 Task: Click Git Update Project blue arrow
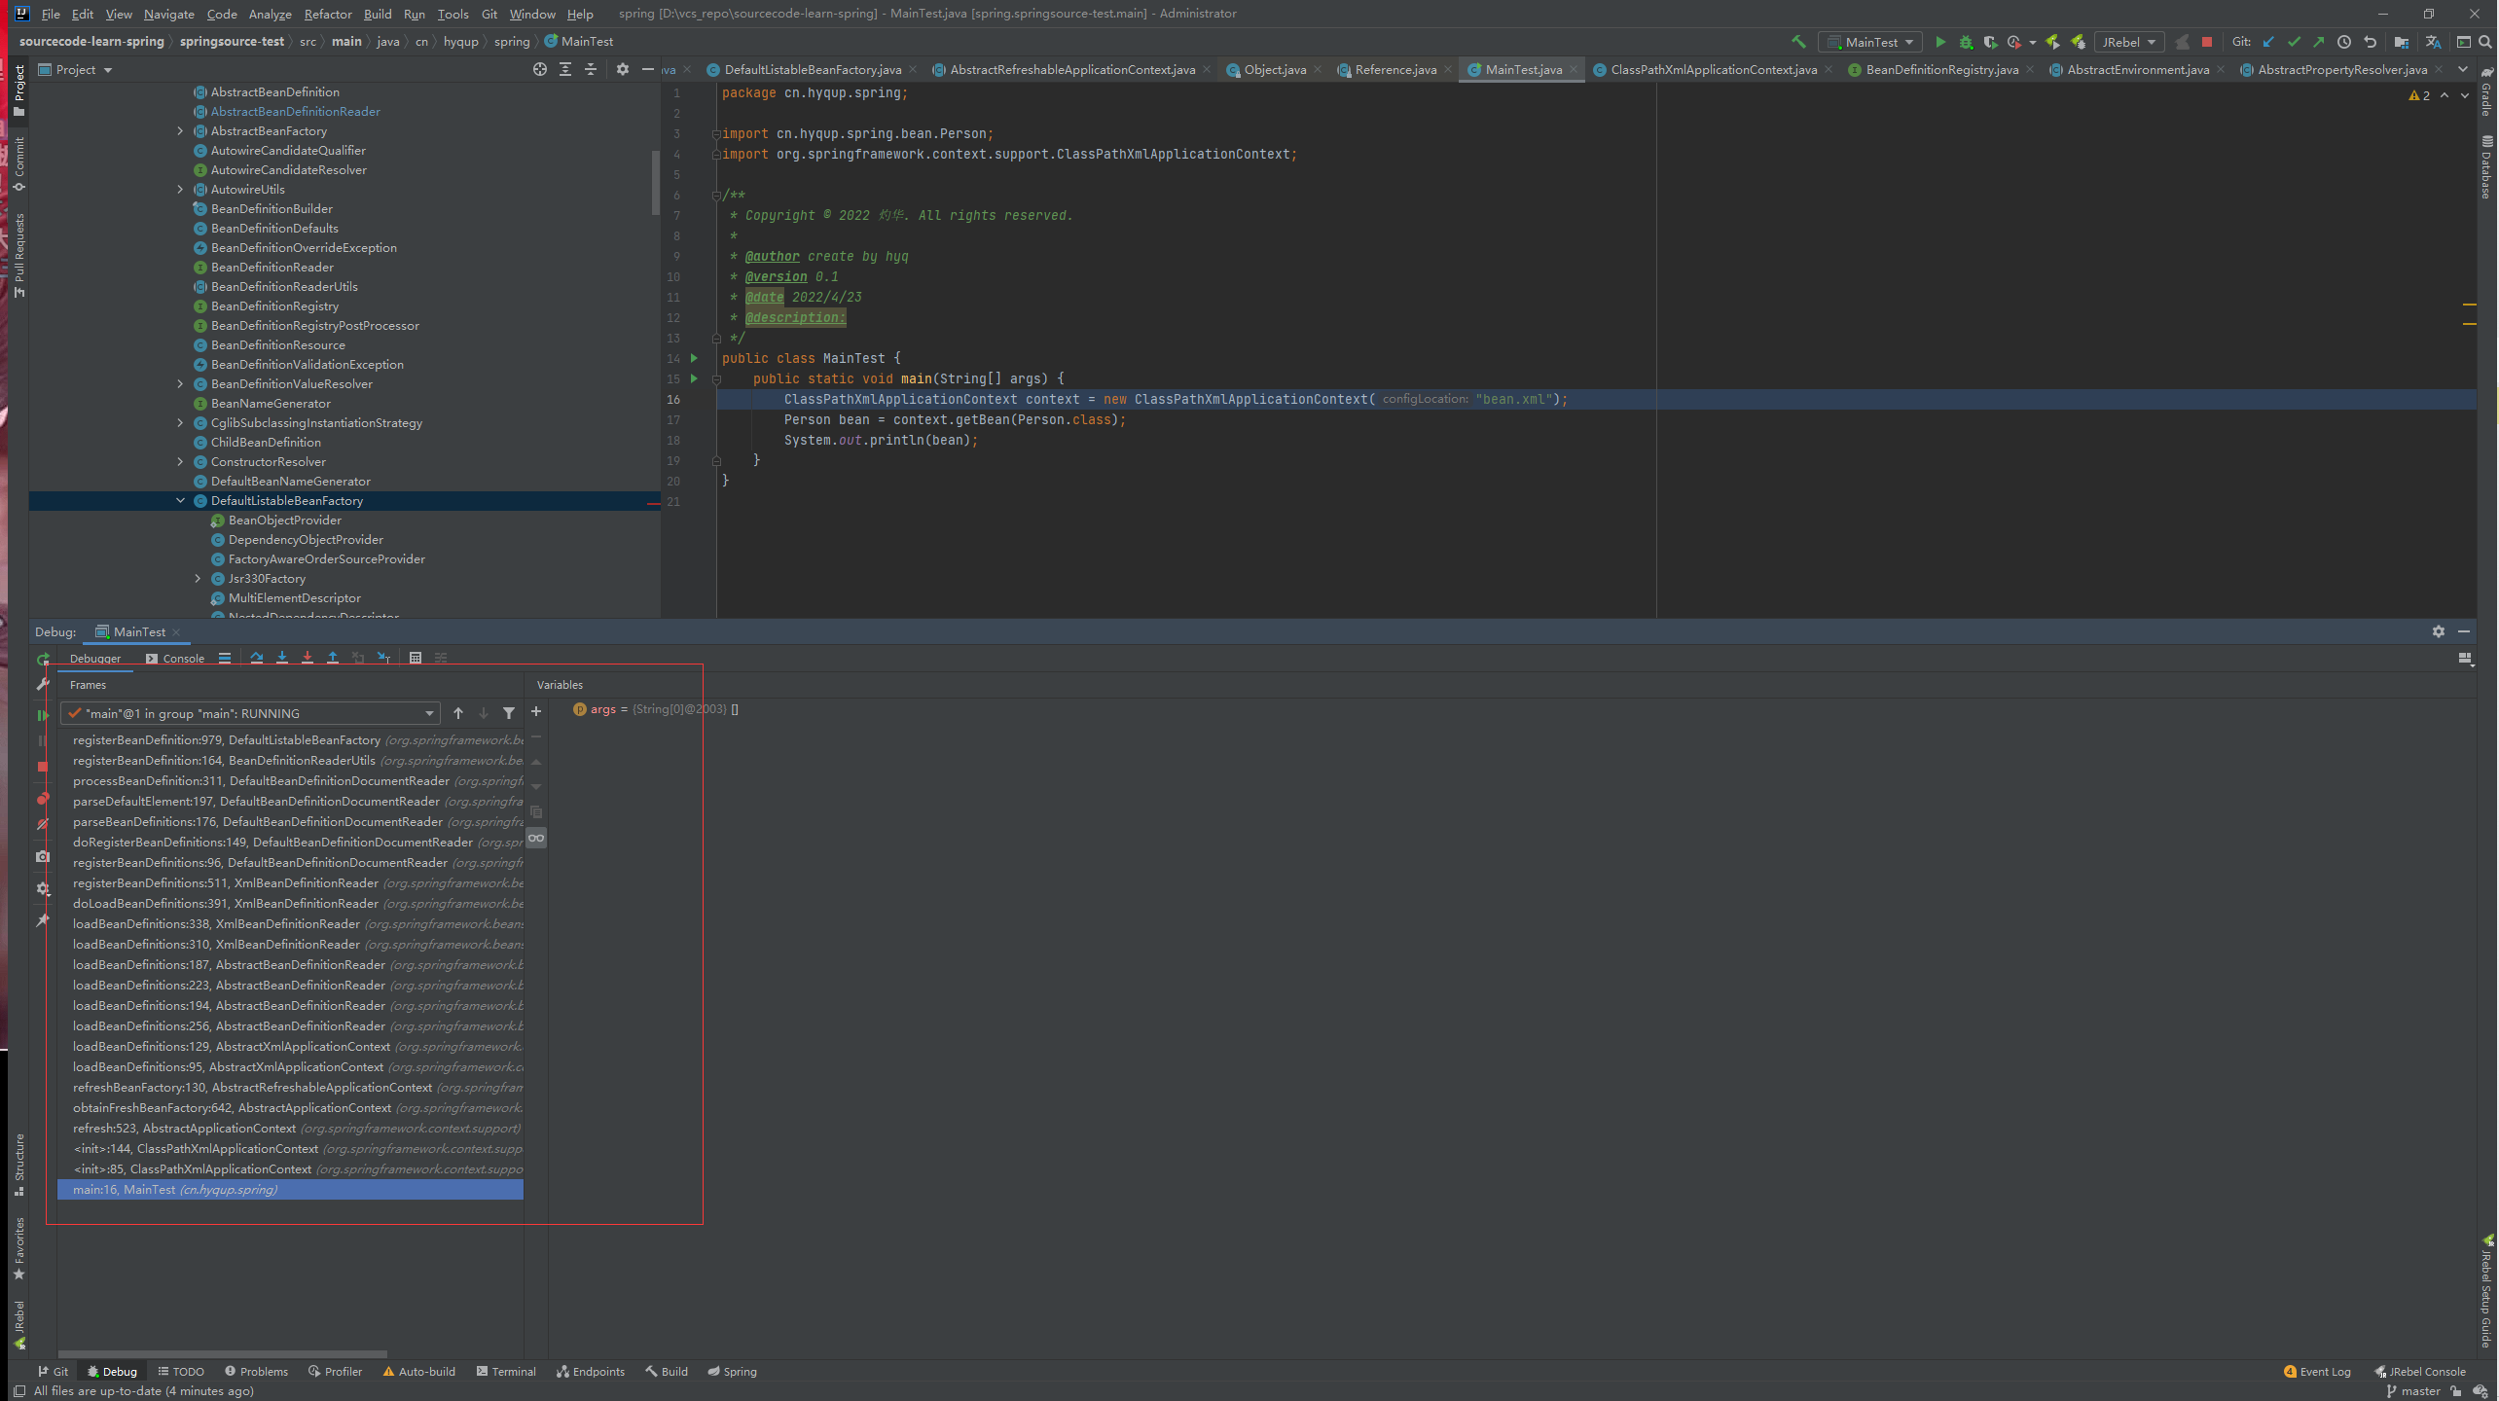click(x=2269, y=42)
